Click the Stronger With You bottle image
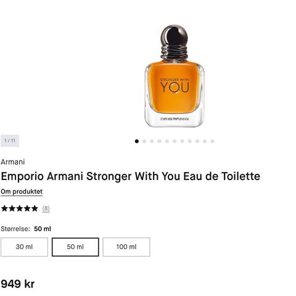This screenshot has height=296, width=296. pyautogui.click(x=175, y=76)
